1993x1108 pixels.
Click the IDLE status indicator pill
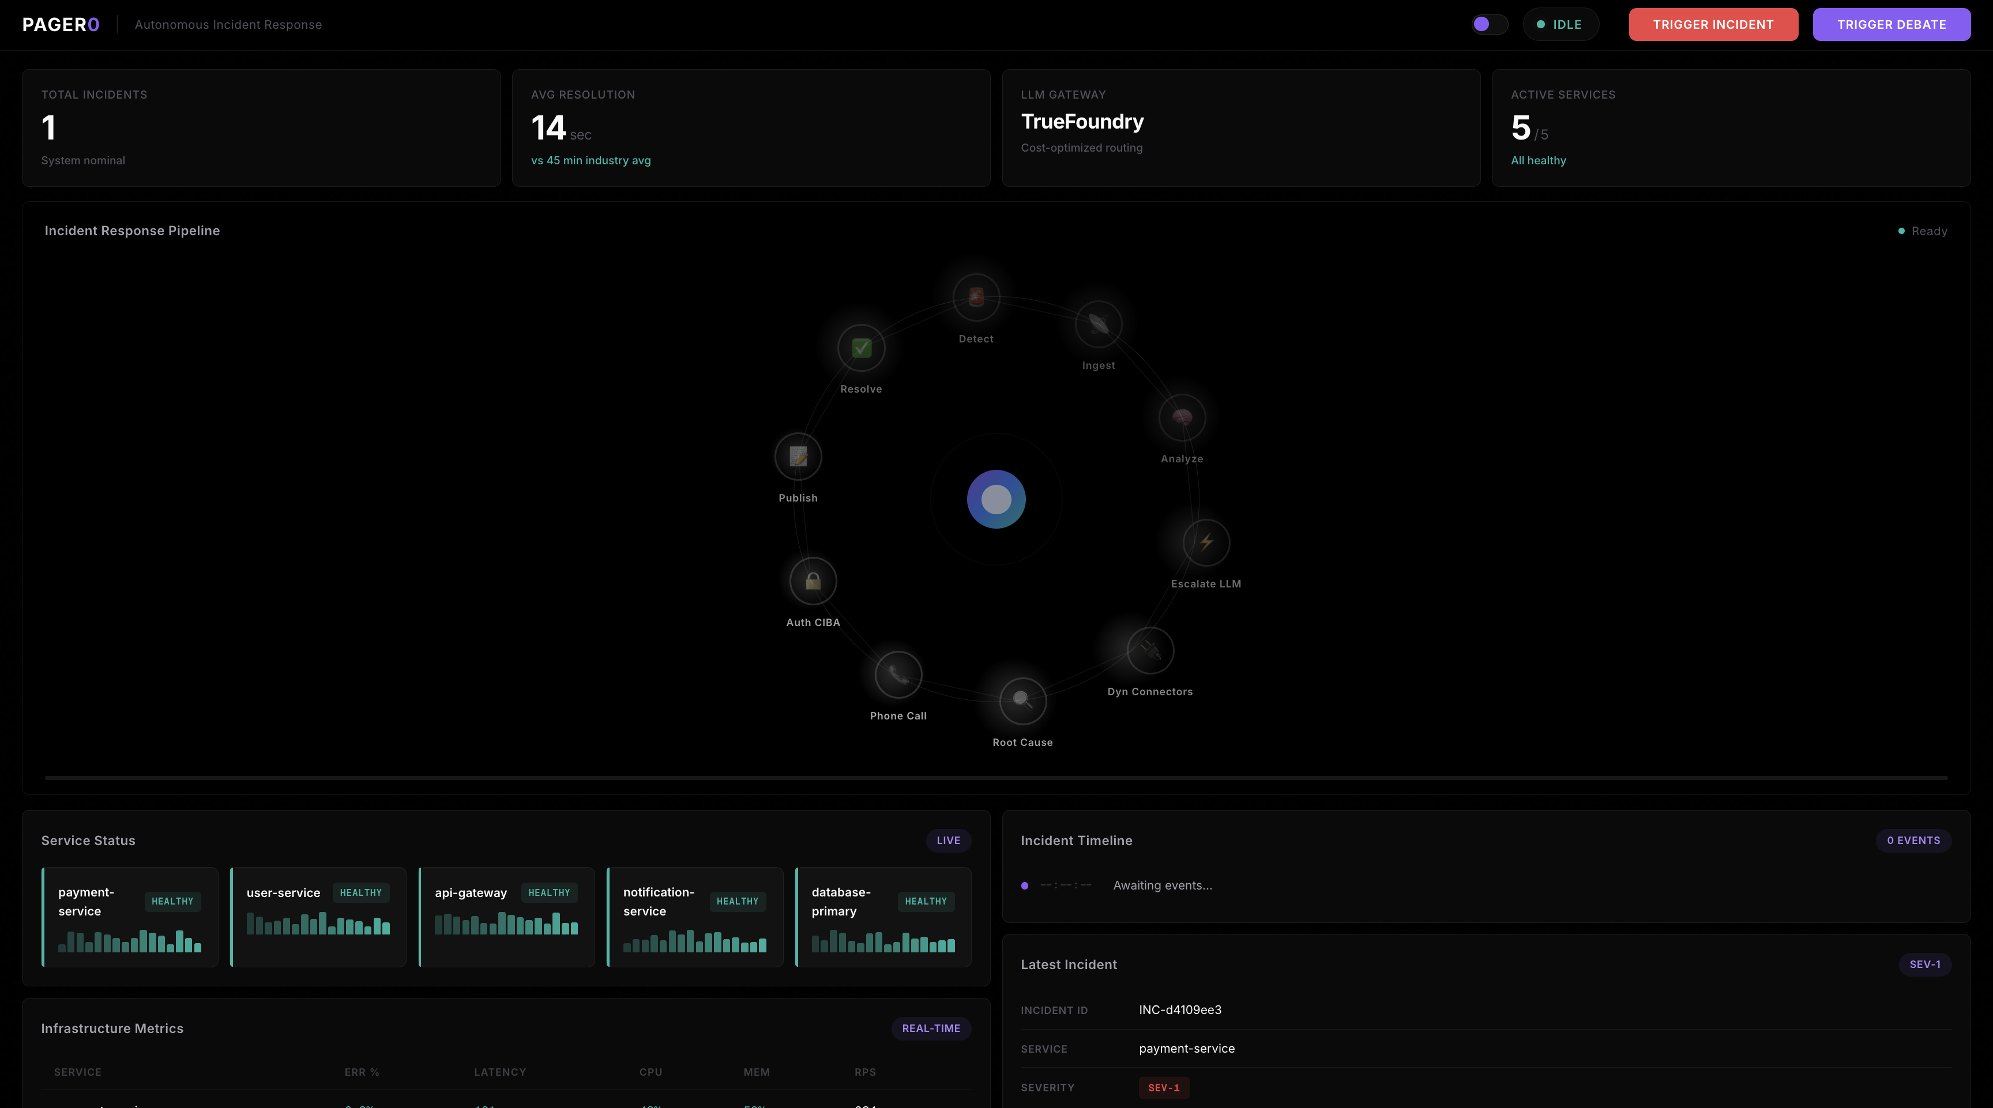pyautogui.click(x=1560, y=24)
